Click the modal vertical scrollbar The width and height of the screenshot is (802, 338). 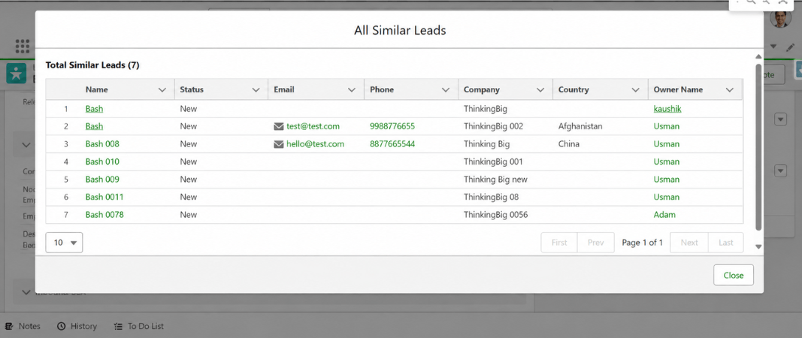point(758,147)
